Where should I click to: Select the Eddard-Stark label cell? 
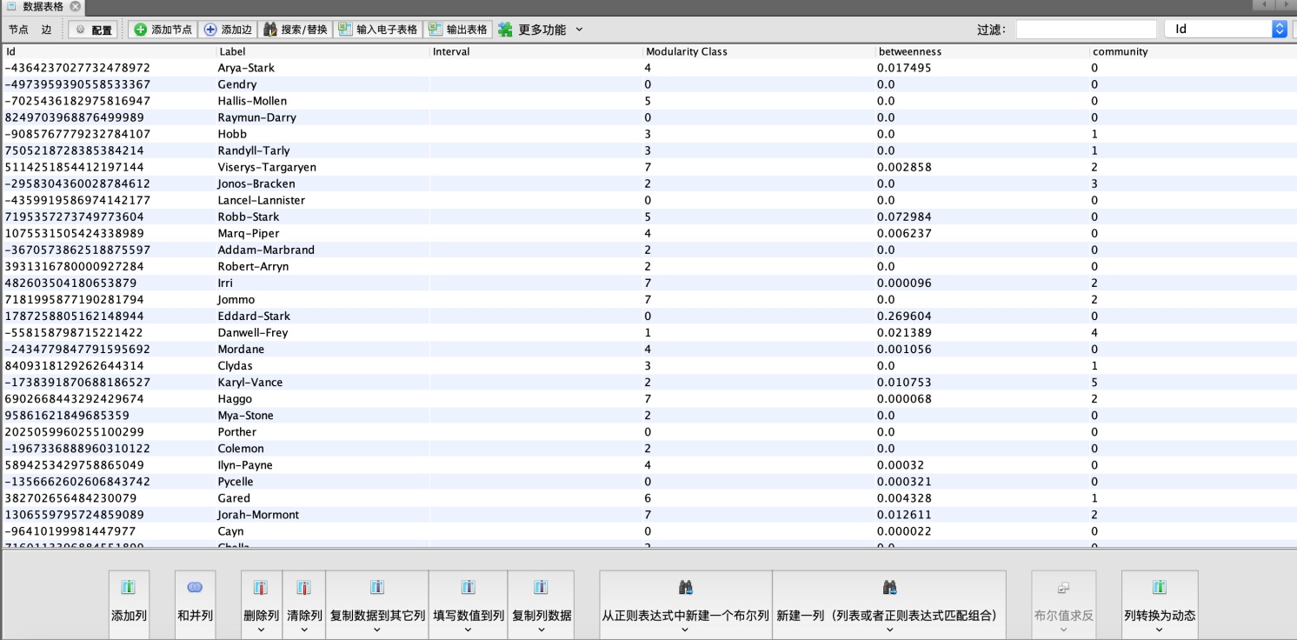(254, 316)
